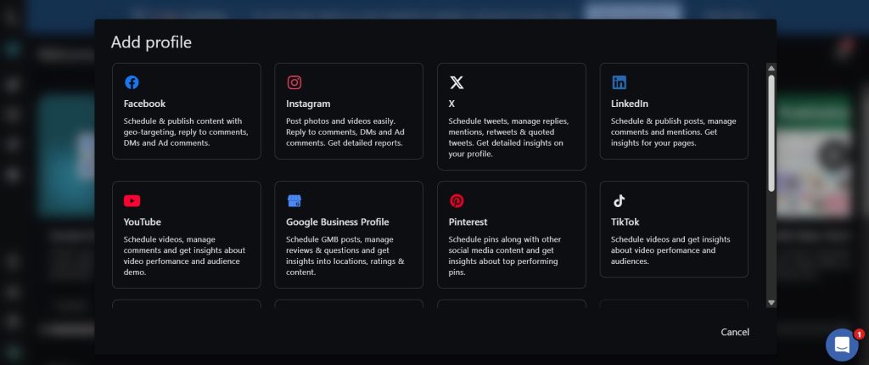This screenshot has width=869, height=365.
Task: Select the X profile title
Action: tap(451, 104)
